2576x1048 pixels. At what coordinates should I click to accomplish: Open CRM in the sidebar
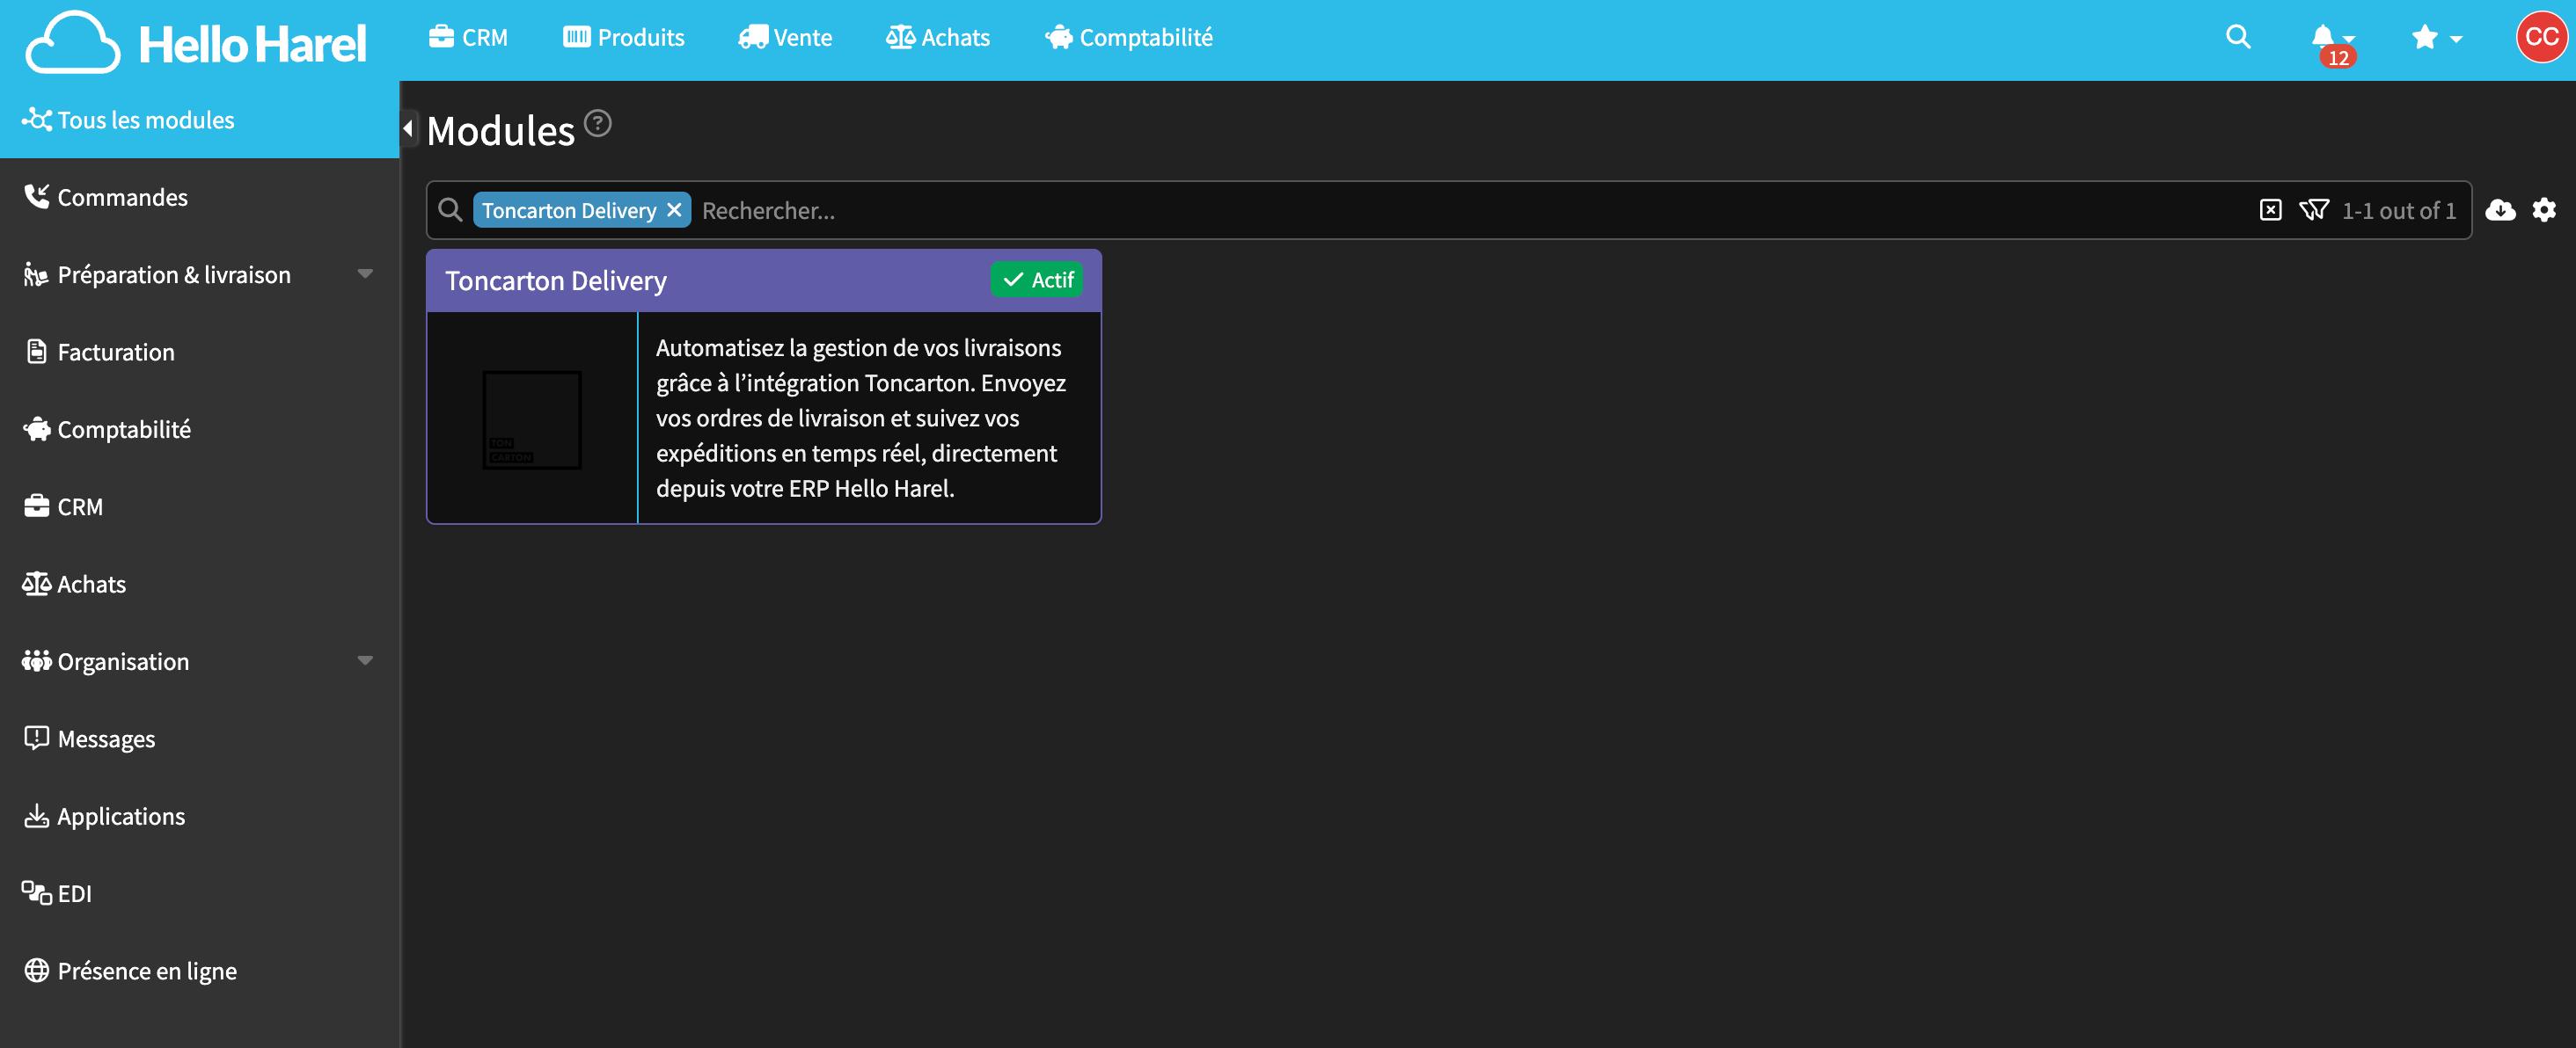pyautogui.click(x=200, y=506)
